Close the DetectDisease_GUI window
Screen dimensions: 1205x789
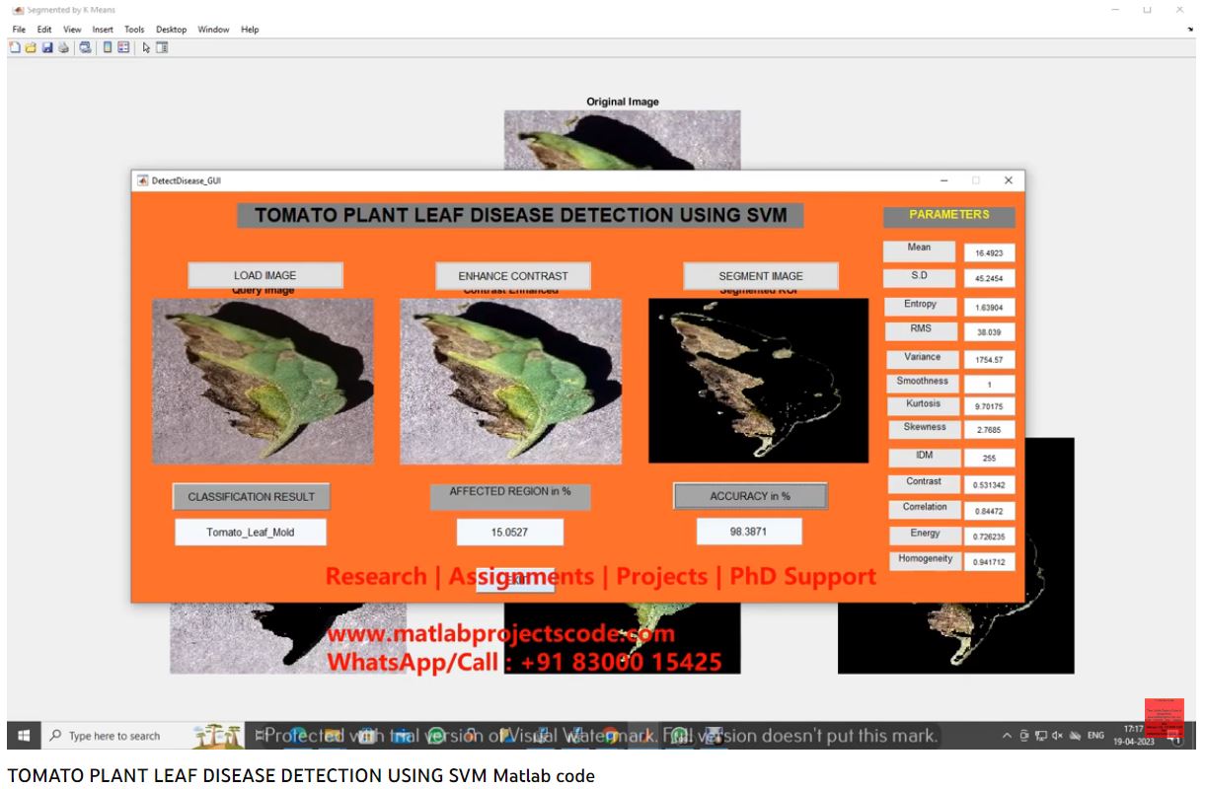point(1008,180)
